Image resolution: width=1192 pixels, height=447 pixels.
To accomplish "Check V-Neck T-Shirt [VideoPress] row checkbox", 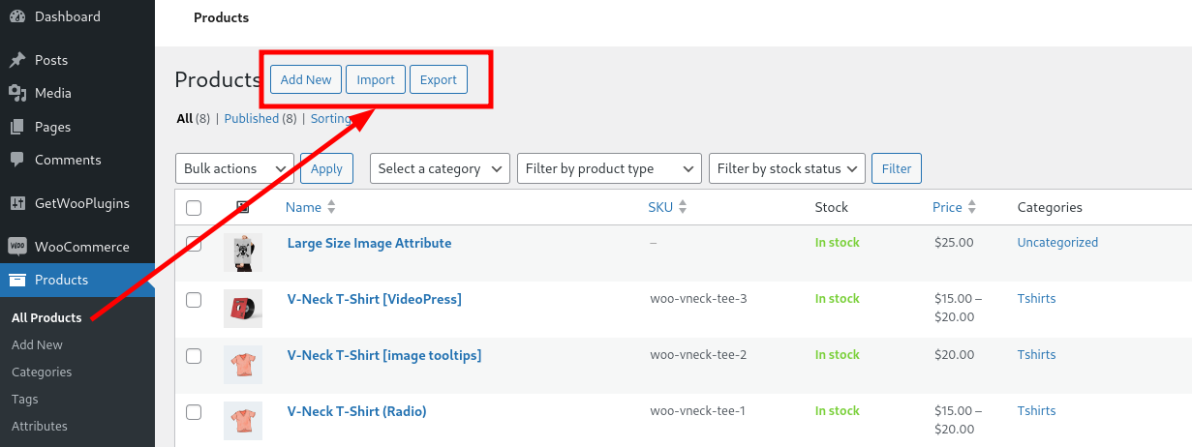I will (x=194, y=300).
